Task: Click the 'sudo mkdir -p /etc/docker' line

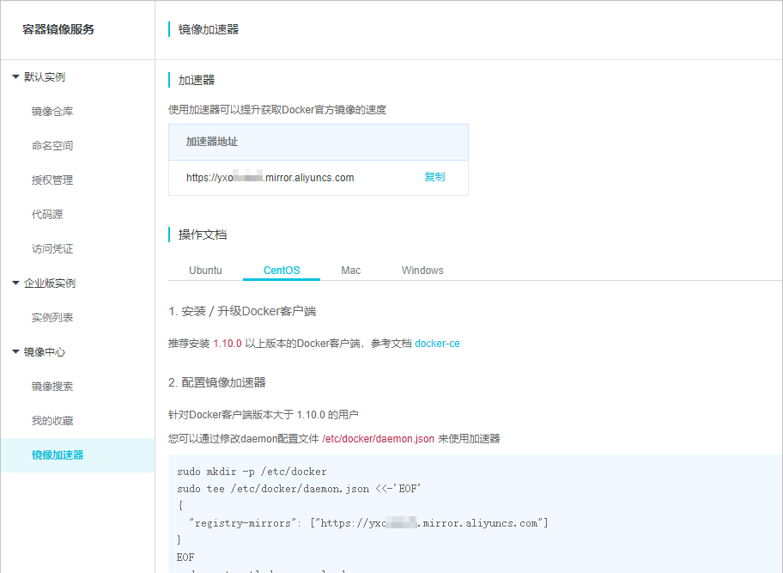Action: [x=252, y=472]
